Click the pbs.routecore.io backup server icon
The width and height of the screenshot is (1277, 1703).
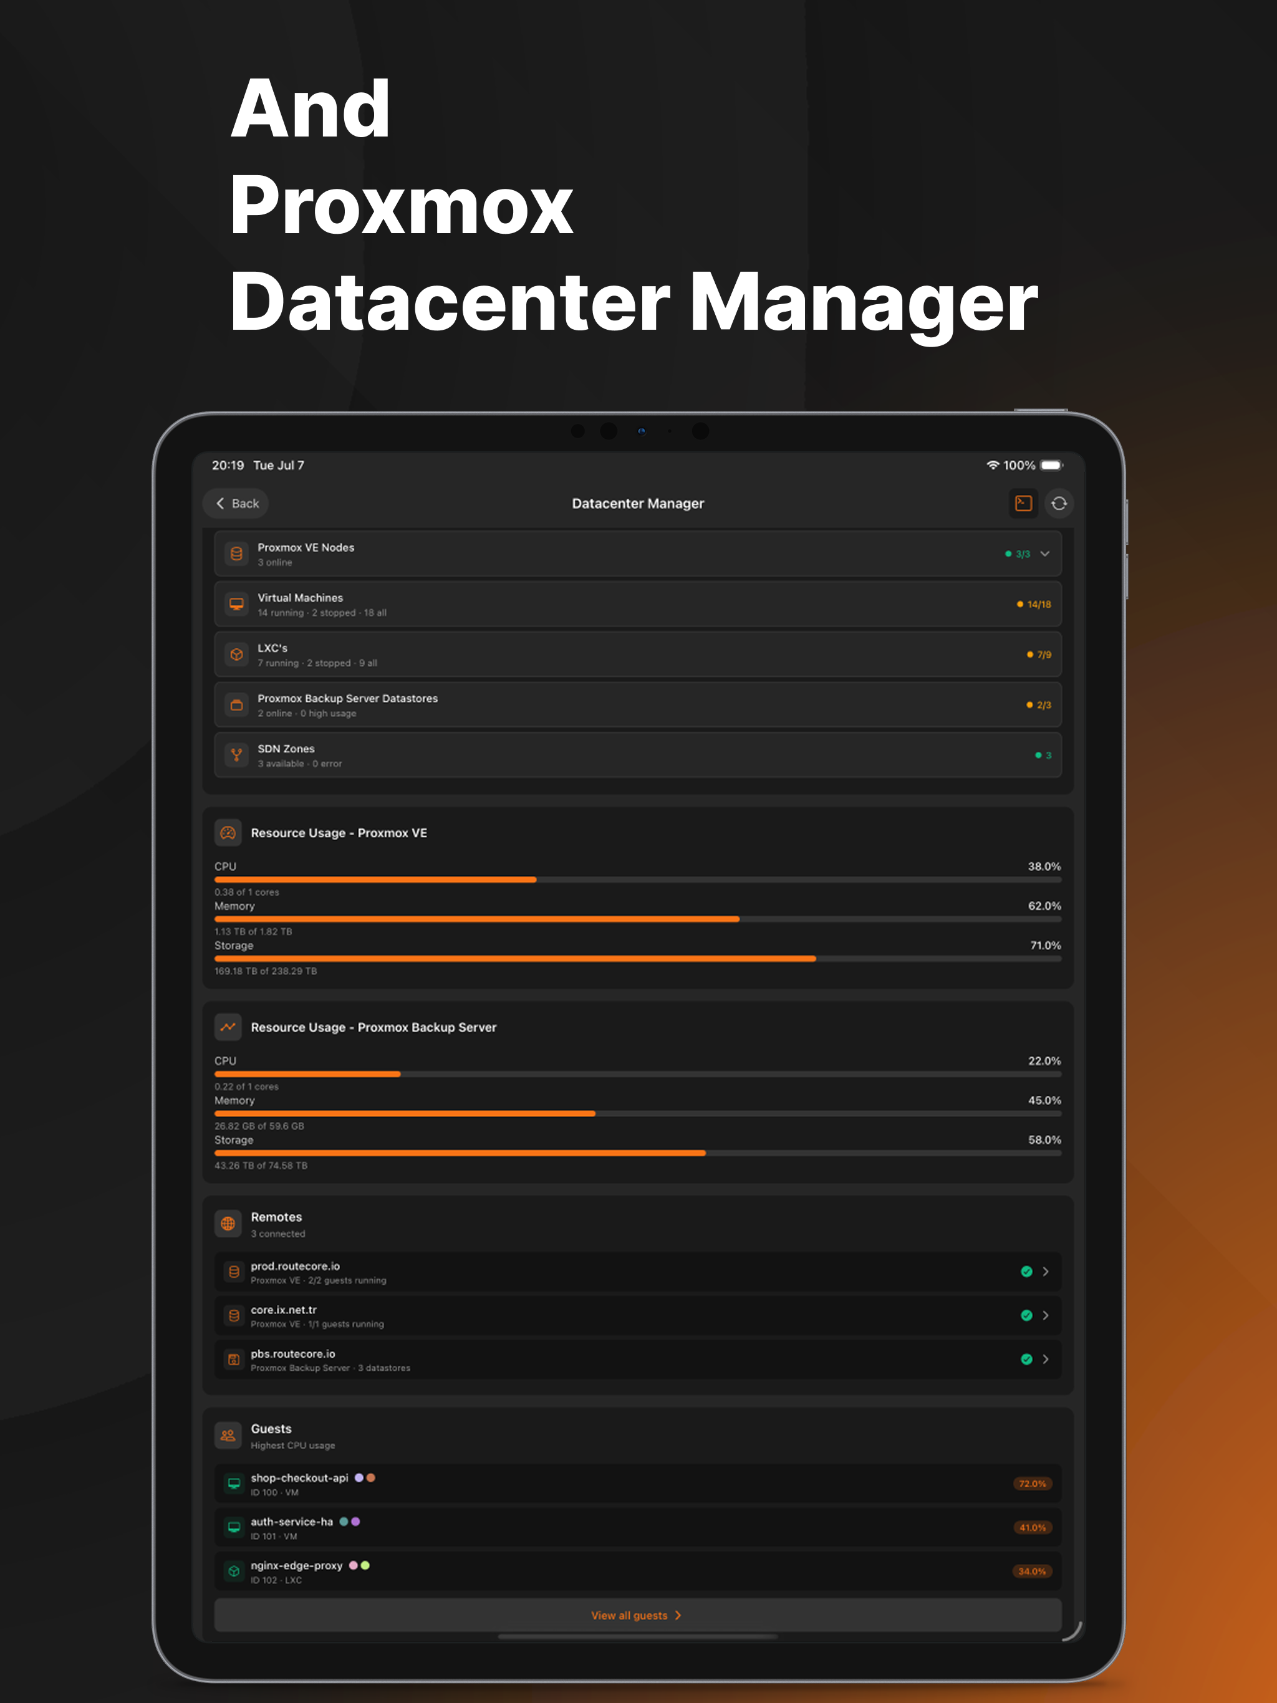click(234, 1360)
